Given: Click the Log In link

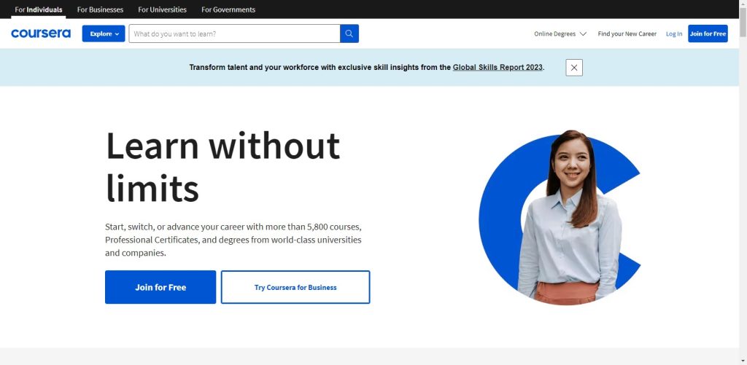Looking at the screenshot, I should [x=673, y=34].
